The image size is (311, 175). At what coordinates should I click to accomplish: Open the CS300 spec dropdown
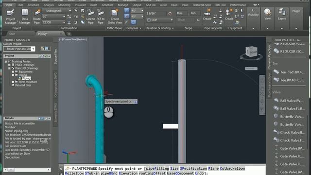pyautogui.click(x=64, y=22)
